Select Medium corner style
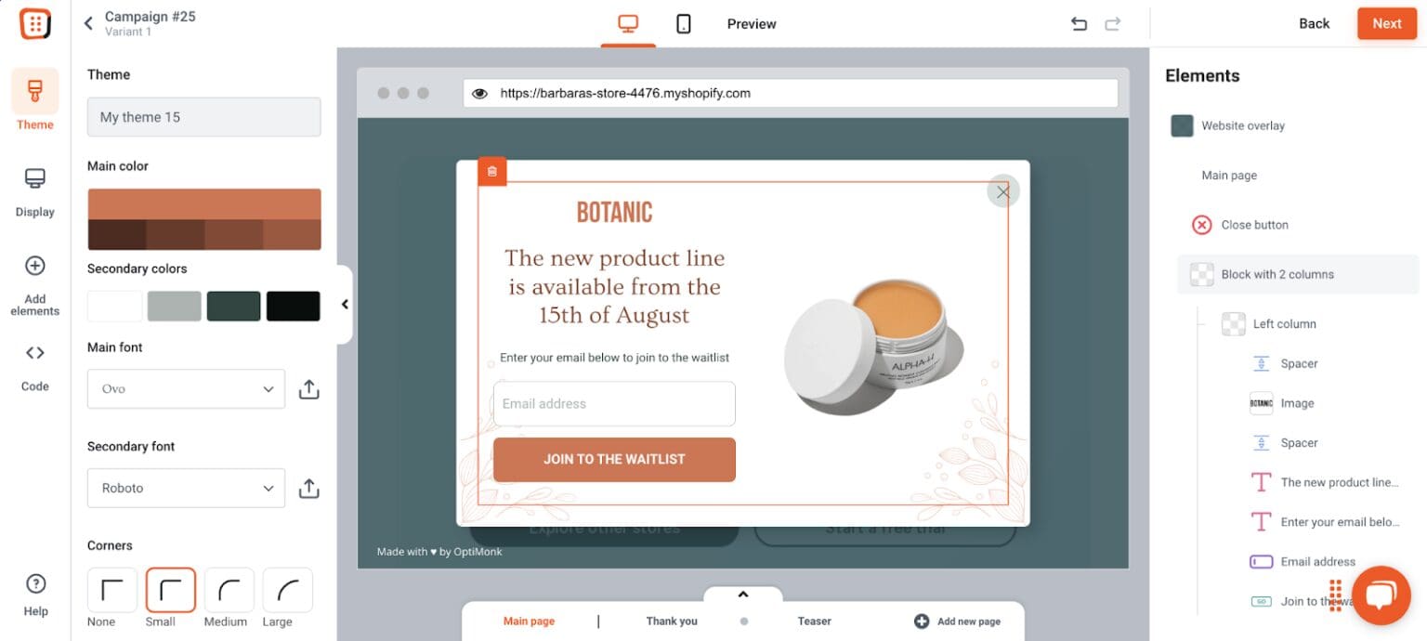This screenshot has height=641, width=1427. (227, 589)
